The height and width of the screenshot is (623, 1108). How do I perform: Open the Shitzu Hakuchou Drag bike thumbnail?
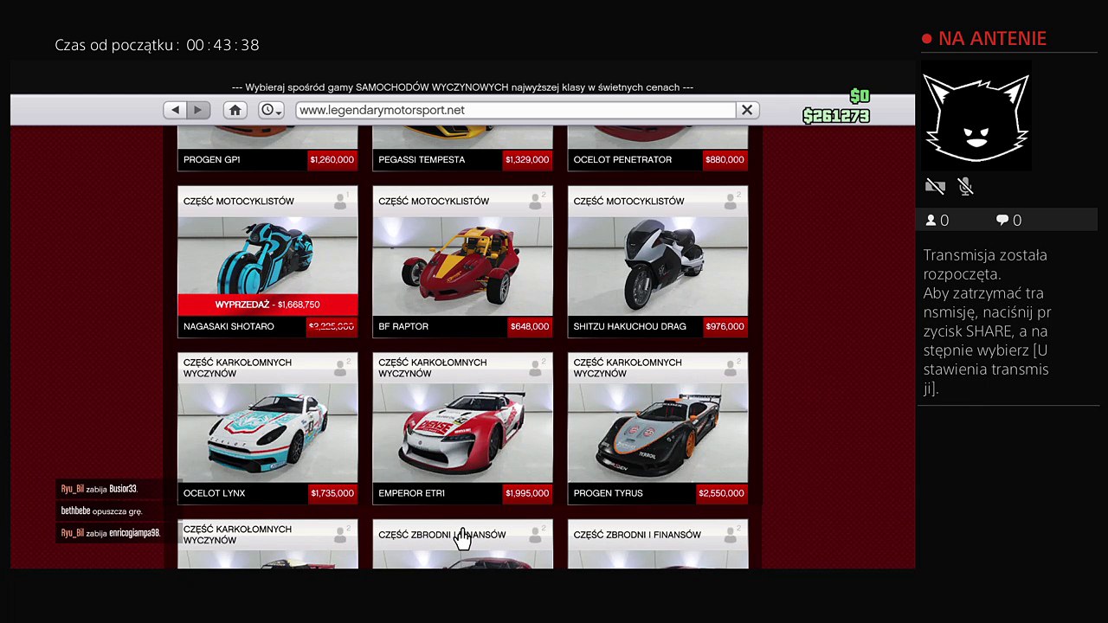coord(658,266)
